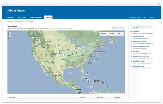Click the Social Sharing & Forwards icon
Screen dimensions: 163x104
point(131,46)
